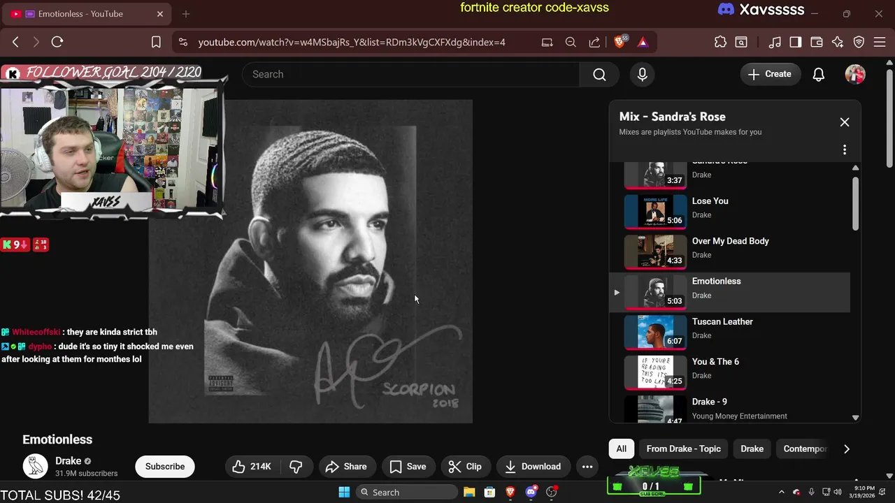Image resolution: width=895 pixels, height=503 pixels.
Task: Open Leo AI sparkle icon
Action: coord(838,42)
